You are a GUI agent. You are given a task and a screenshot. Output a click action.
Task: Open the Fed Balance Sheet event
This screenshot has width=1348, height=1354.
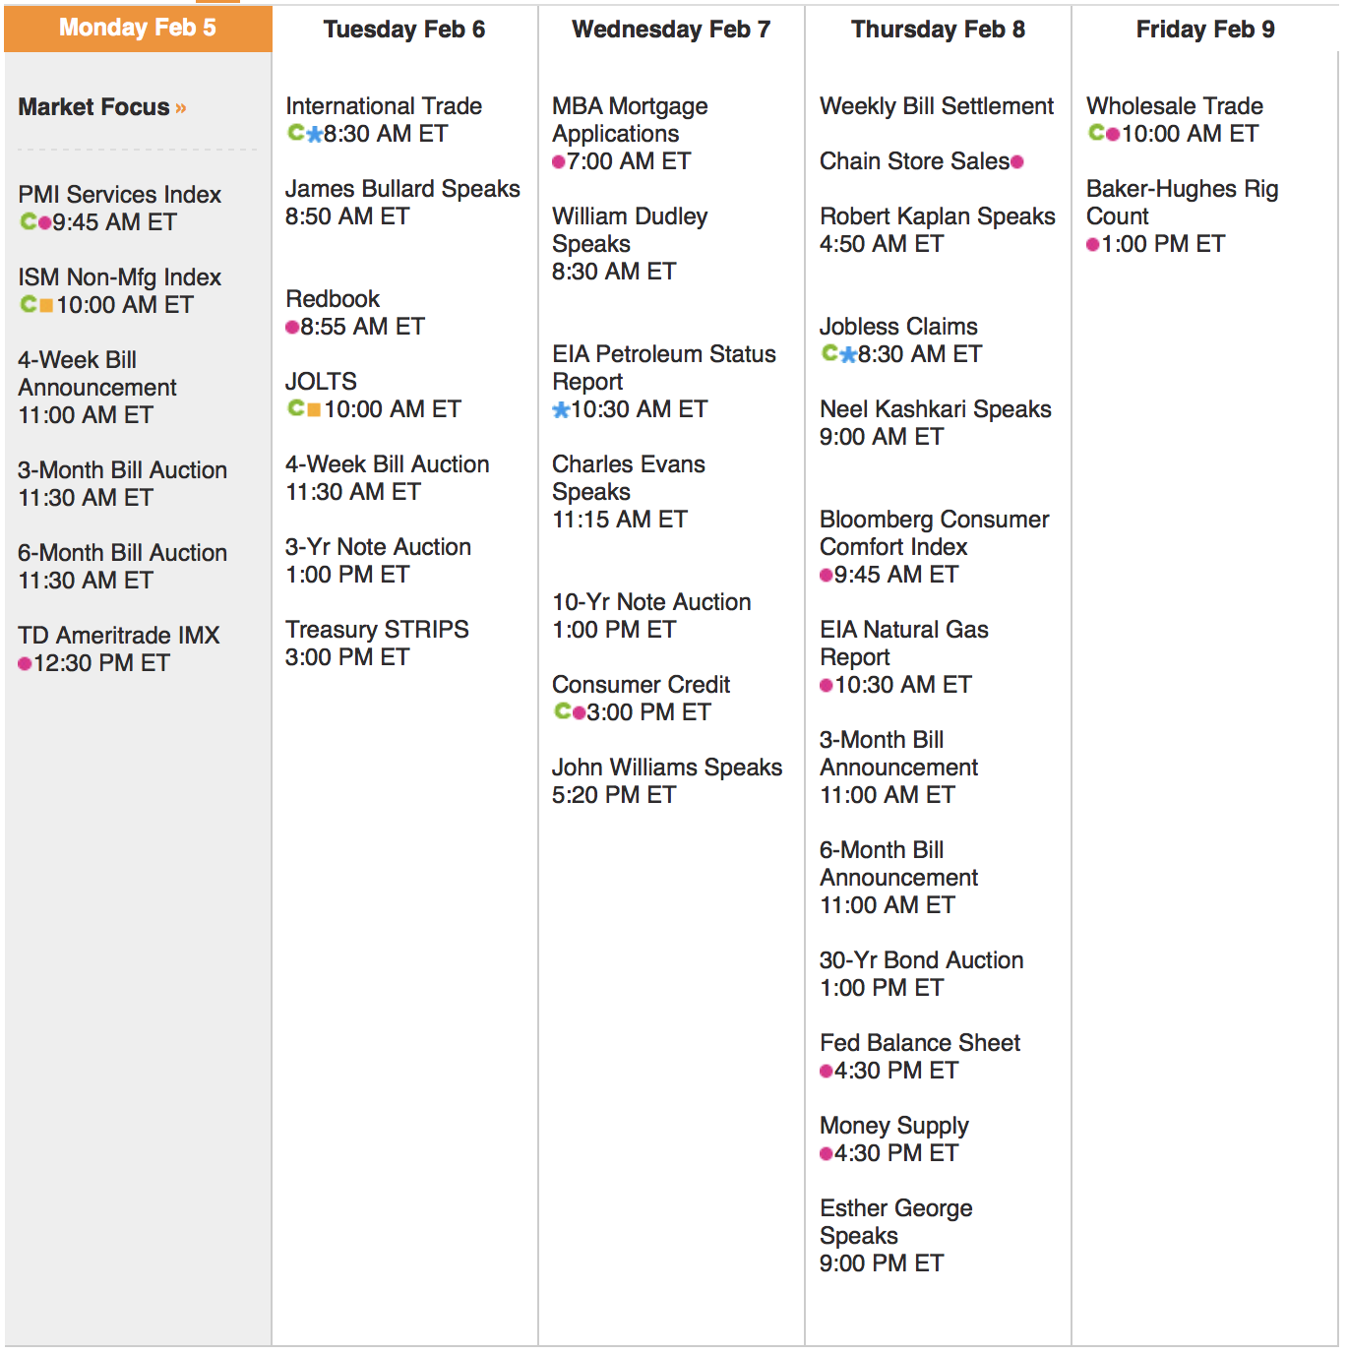pyautogui.click(x=920, y=1043)
